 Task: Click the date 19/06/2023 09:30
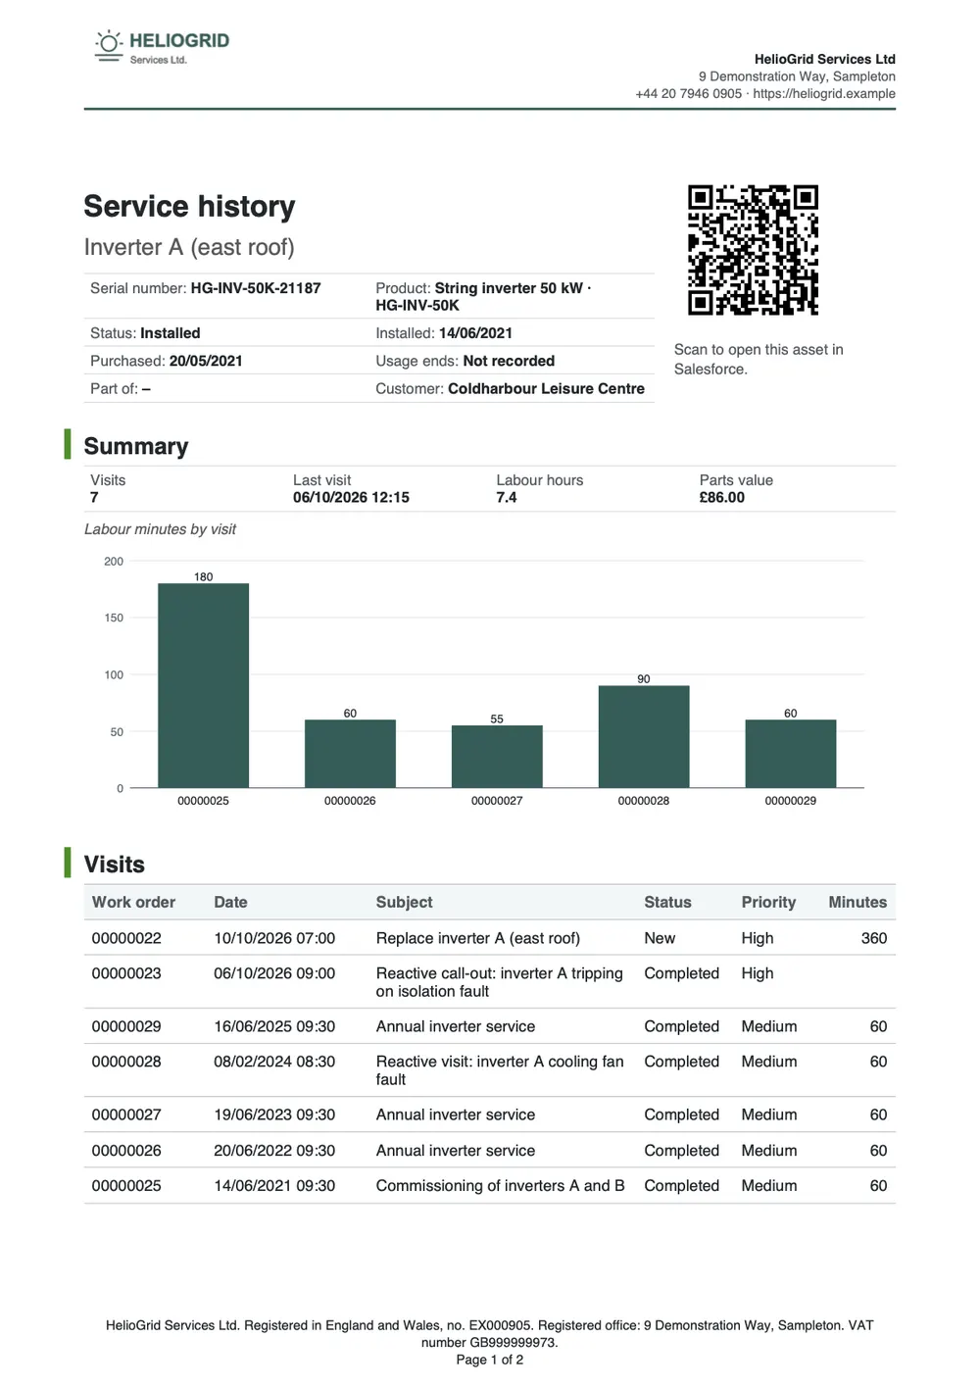pyautogui.click(x=274, y=1115)
